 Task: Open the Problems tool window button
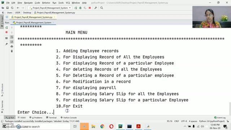pyautogui.click(x=36, y=118)
